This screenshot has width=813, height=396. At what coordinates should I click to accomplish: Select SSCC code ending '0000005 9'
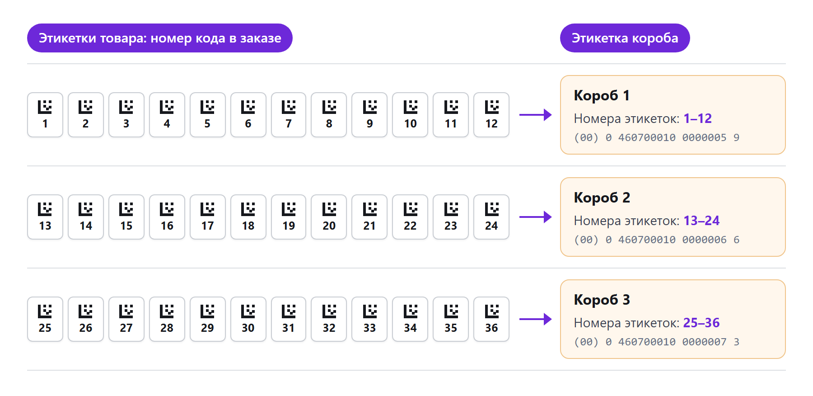tap(657, 137)
